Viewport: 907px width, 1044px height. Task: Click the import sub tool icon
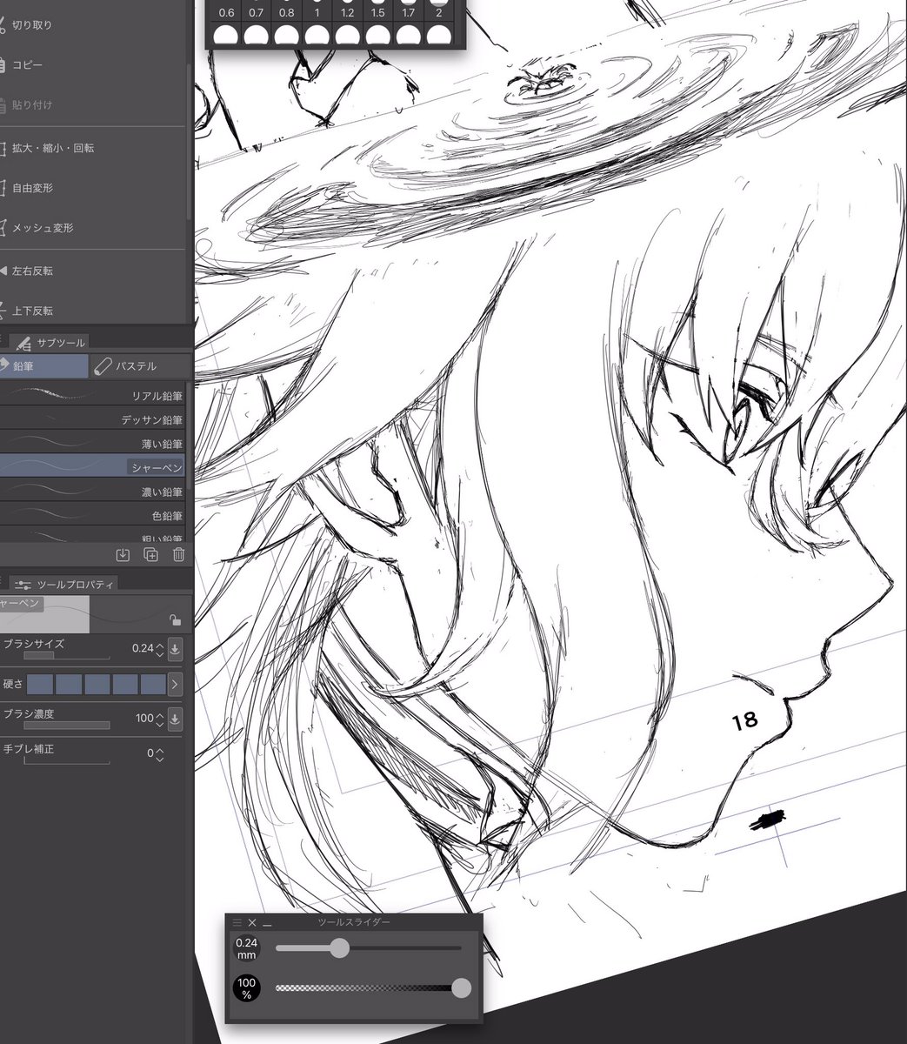click(122, 554)
